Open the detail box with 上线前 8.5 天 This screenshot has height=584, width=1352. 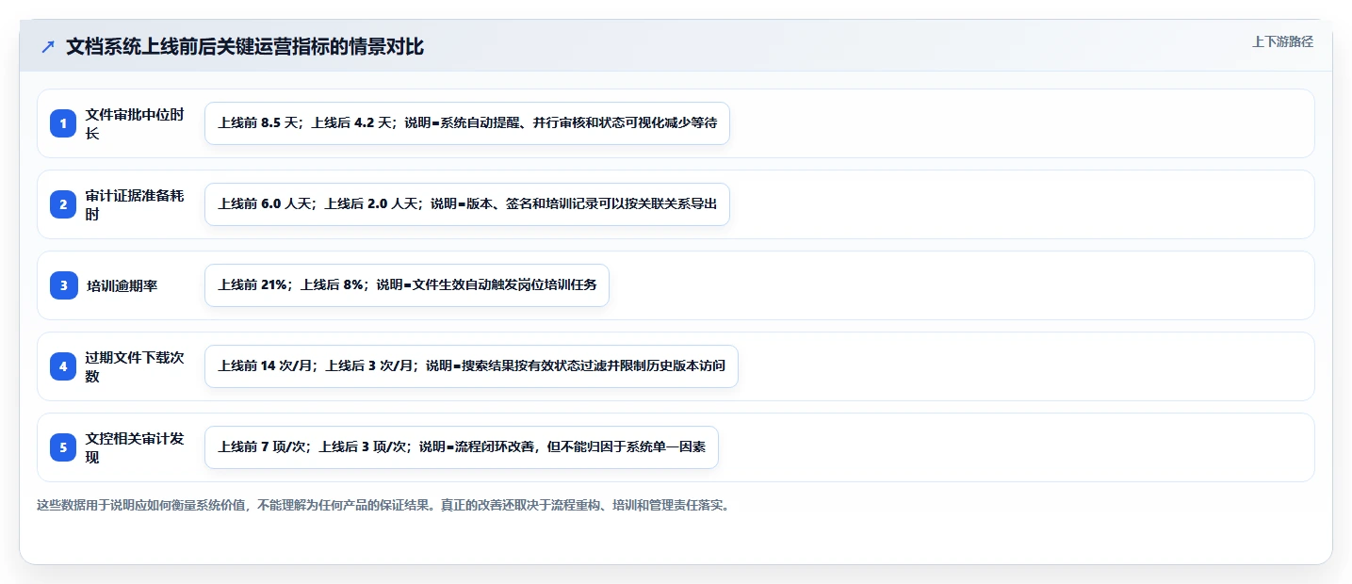[x=467, y=123]
